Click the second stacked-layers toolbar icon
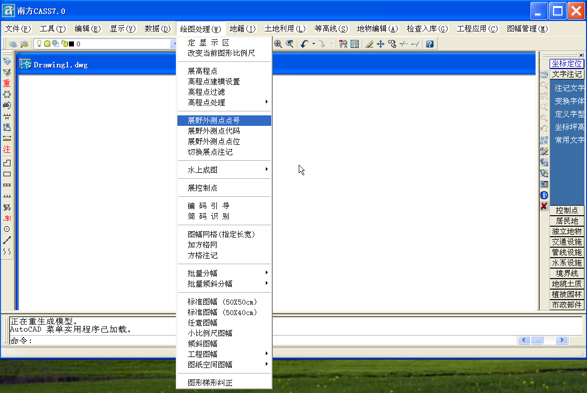The height and width of the screenshot is (393, 587). (24, 44)
